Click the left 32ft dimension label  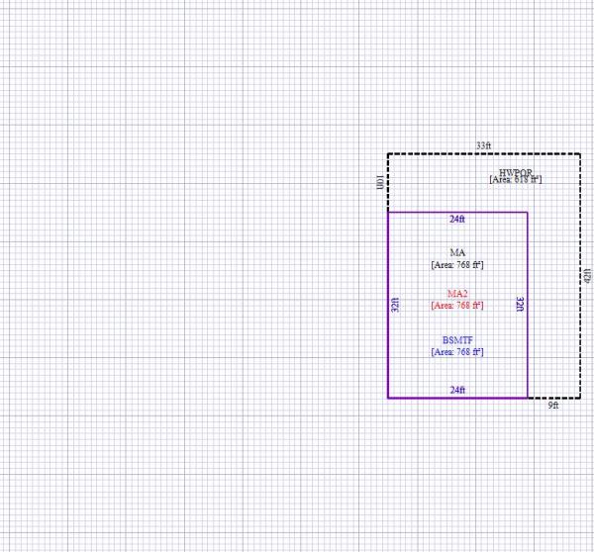click(x=395, y=305)
